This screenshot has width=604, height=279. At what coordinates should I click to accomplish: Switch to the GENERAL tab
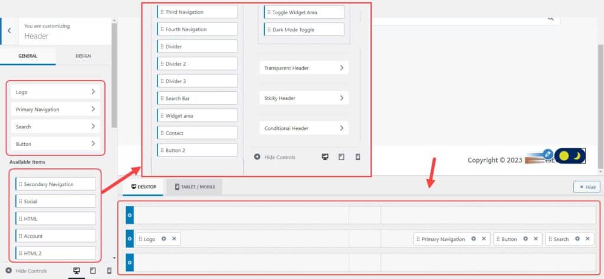pyautogui.click(x=28, y=56)
